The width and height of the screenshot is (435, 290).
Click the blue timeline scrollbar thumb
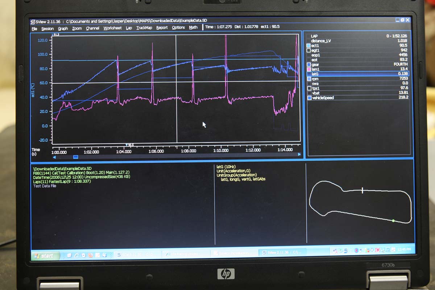(75, 157)
